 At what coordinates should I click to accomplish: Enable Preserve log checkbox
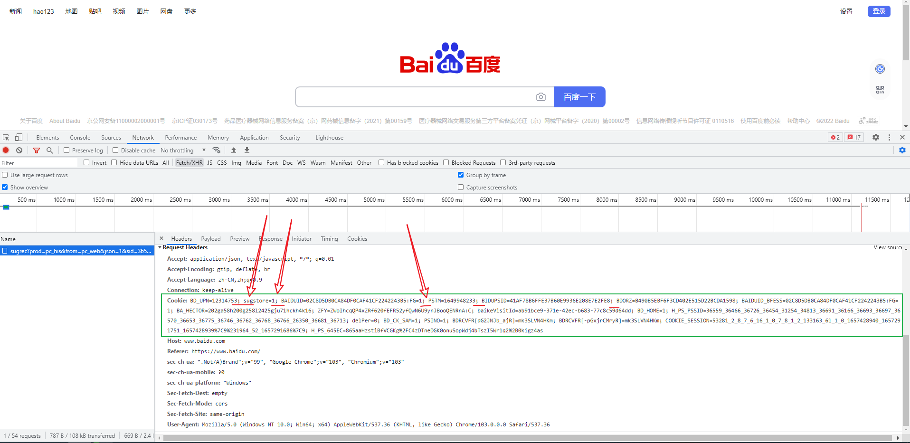pos(66,150)
